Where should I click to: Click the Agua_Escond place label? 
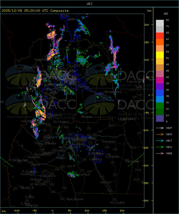pyautogui.click(x=75, y=199)
